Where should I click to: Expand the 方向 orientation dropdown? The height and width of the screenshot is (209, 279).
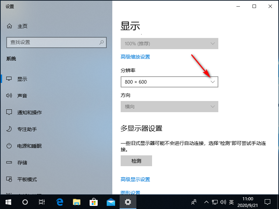(169, 107)
